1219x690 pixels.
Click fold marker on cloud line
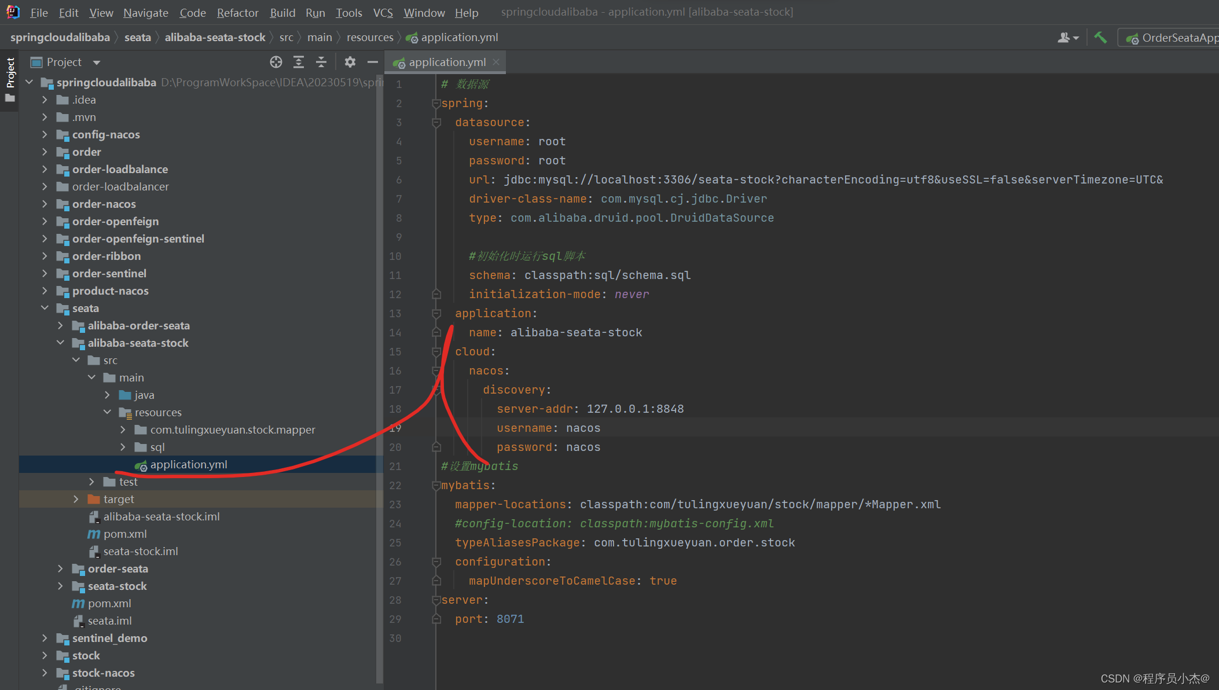(436, 352)
